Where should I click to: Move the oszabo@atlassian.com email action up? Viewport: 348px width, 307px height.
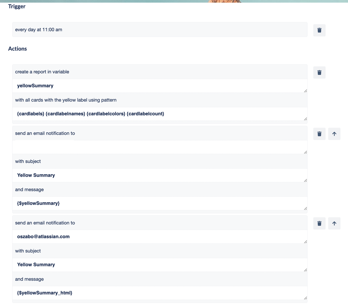334,223
